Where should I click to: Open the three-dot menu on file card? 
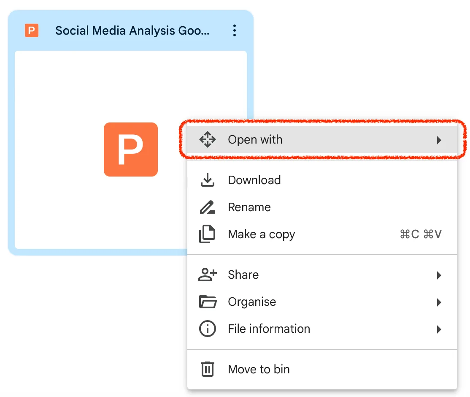coord(235,30)
